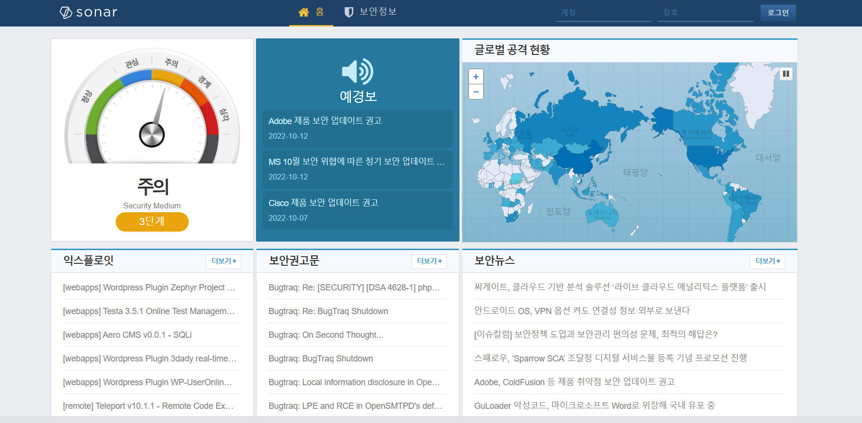Click the shield icon beside 보안정보

pyautogui.click(x=349, y=12)
